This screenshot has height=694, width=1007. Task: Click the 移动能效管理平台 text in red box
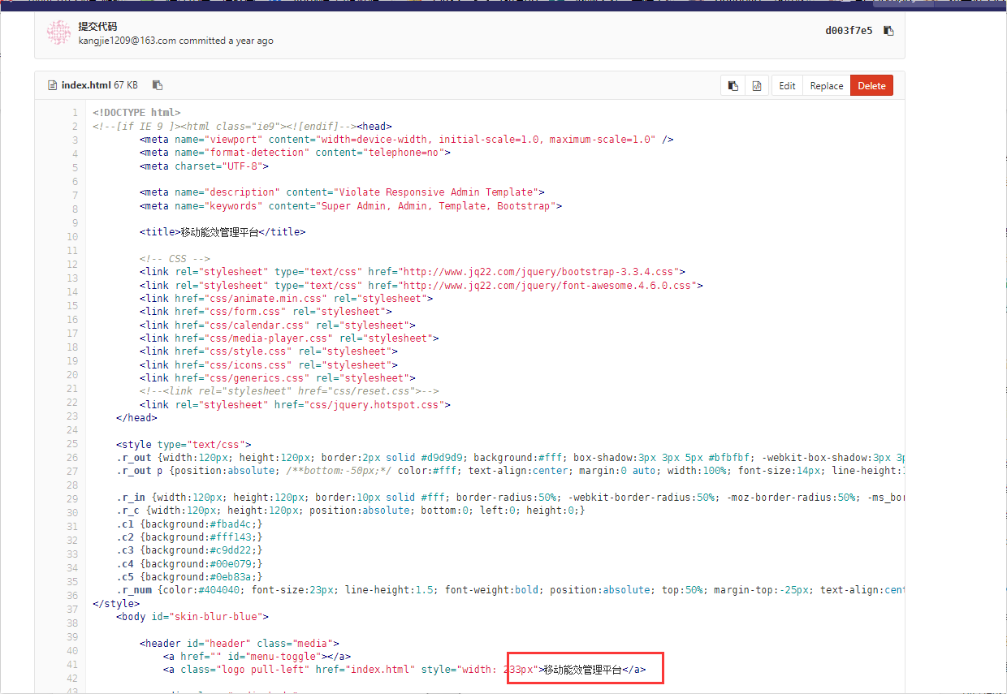[x=582, y=670]
